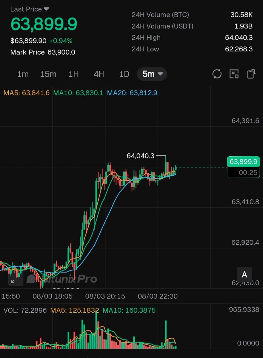Click the 965.9338 volume axis label
This screenshot has width=263, height=358.
click(244, 310)
